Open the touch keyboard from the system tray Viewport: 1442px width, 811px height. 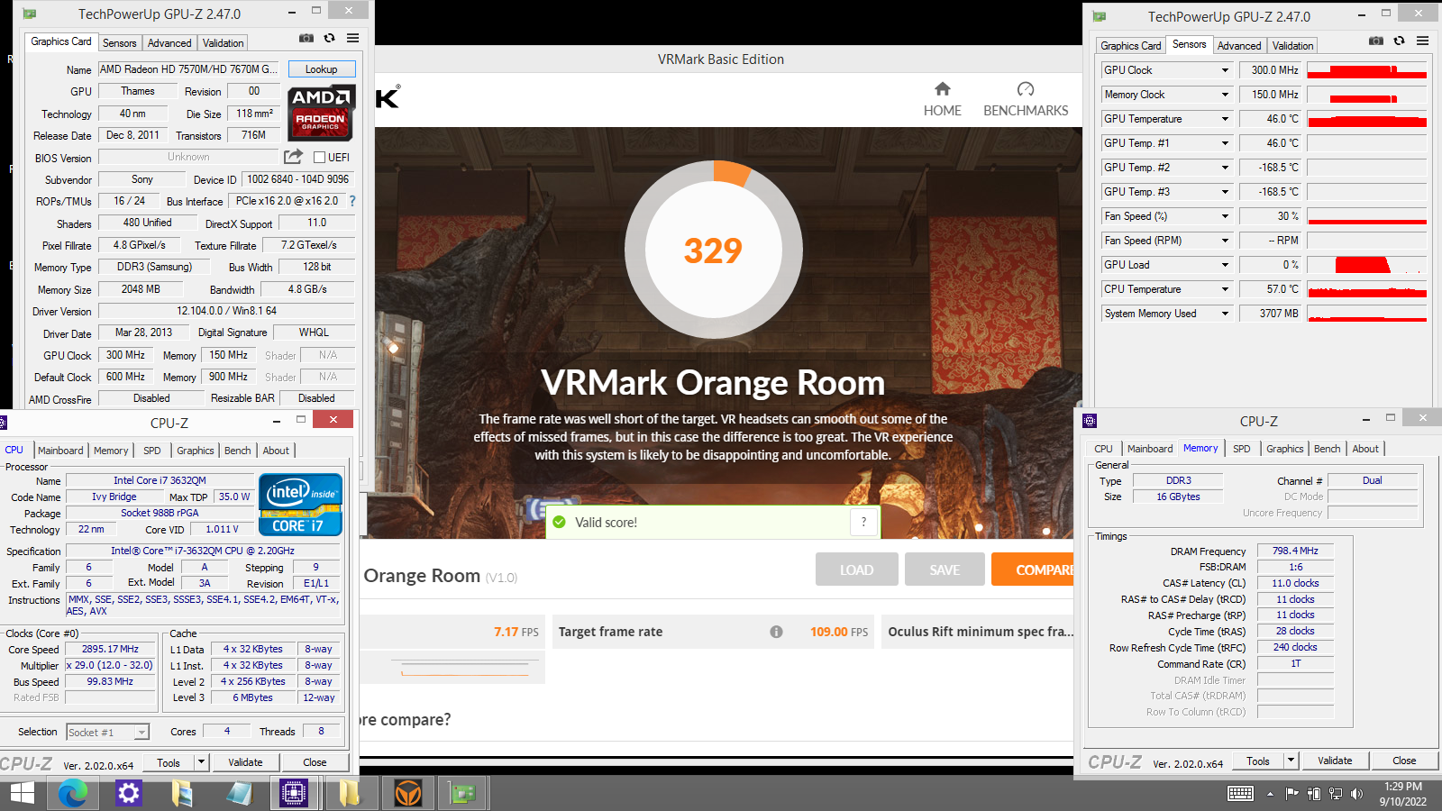(x=1240, y=793)
